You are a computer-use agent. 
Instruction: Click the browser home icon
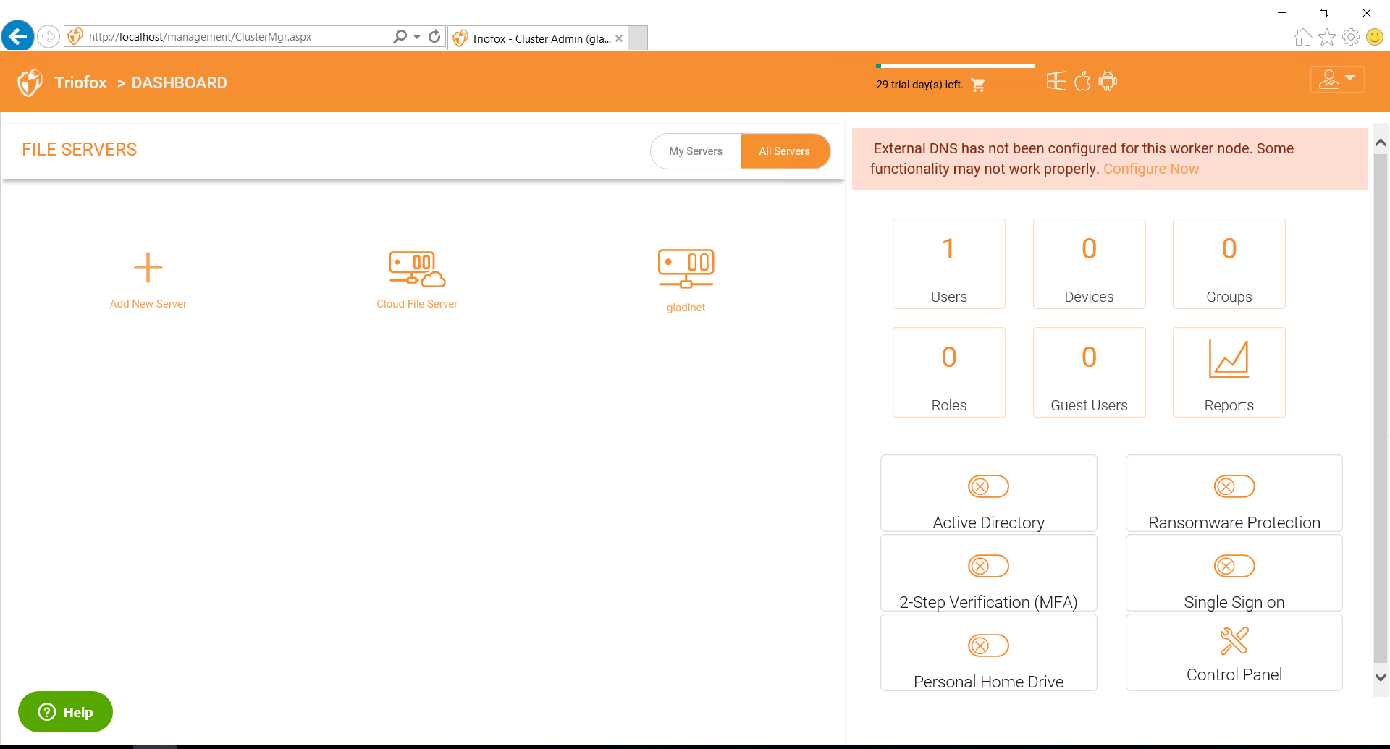click(1302, 37)
